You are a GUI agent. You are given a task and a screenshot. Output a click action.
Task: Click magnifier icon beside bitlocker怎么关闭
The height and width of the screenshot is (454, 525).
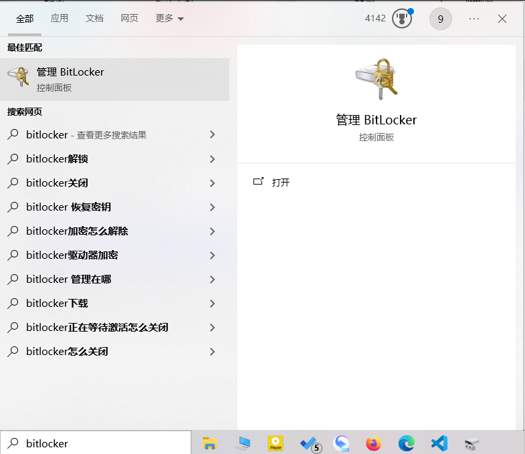pos(13,352)
